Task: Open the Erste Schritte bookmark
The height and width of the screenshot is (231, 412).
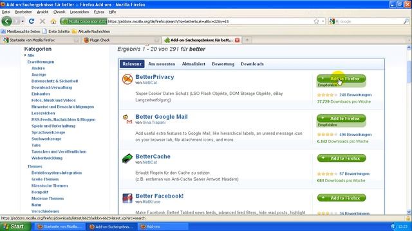Action: [56, 31]
